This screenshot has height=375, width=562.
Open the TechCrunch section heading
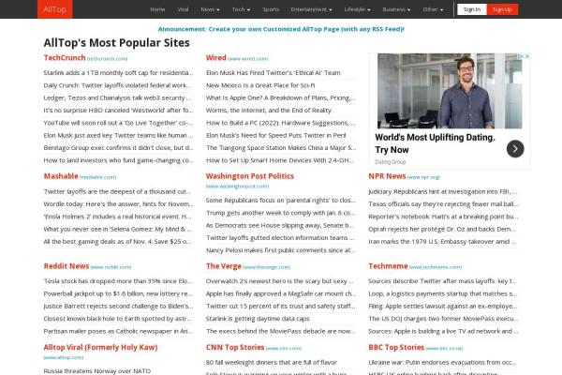pyautogui.click(x=64, y=57)
